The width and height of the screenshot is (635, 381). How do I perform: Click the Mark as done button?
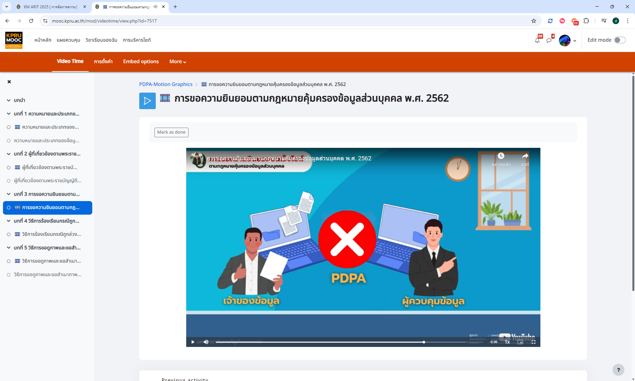point(171,132)
